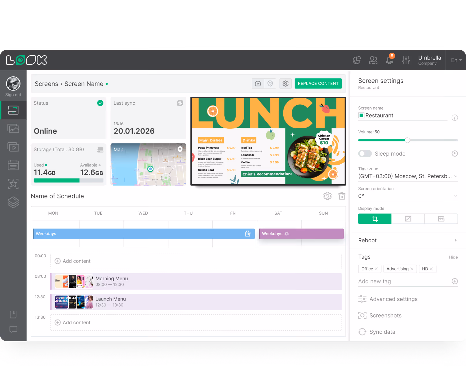Image resolution: width=466 pixels, height=391 pixels.
Task: Add content at 00:00 slot
Action: tap(196, 261)
